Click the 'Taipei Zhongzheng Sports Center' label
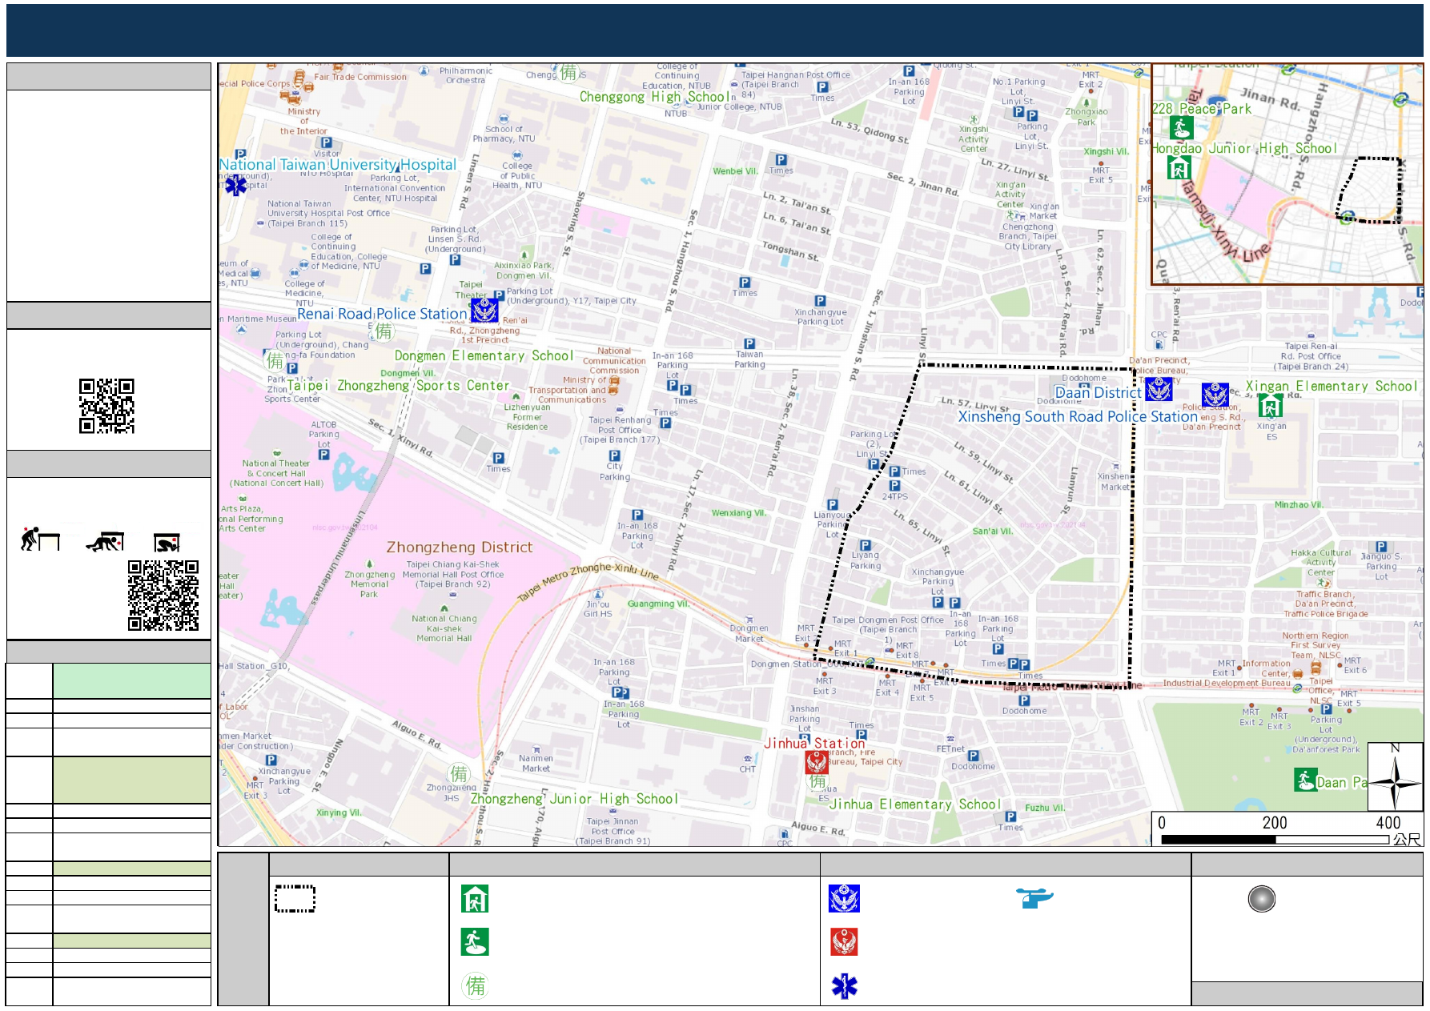The height and width of the screenshot is (1011, 1430). (399, 386)
